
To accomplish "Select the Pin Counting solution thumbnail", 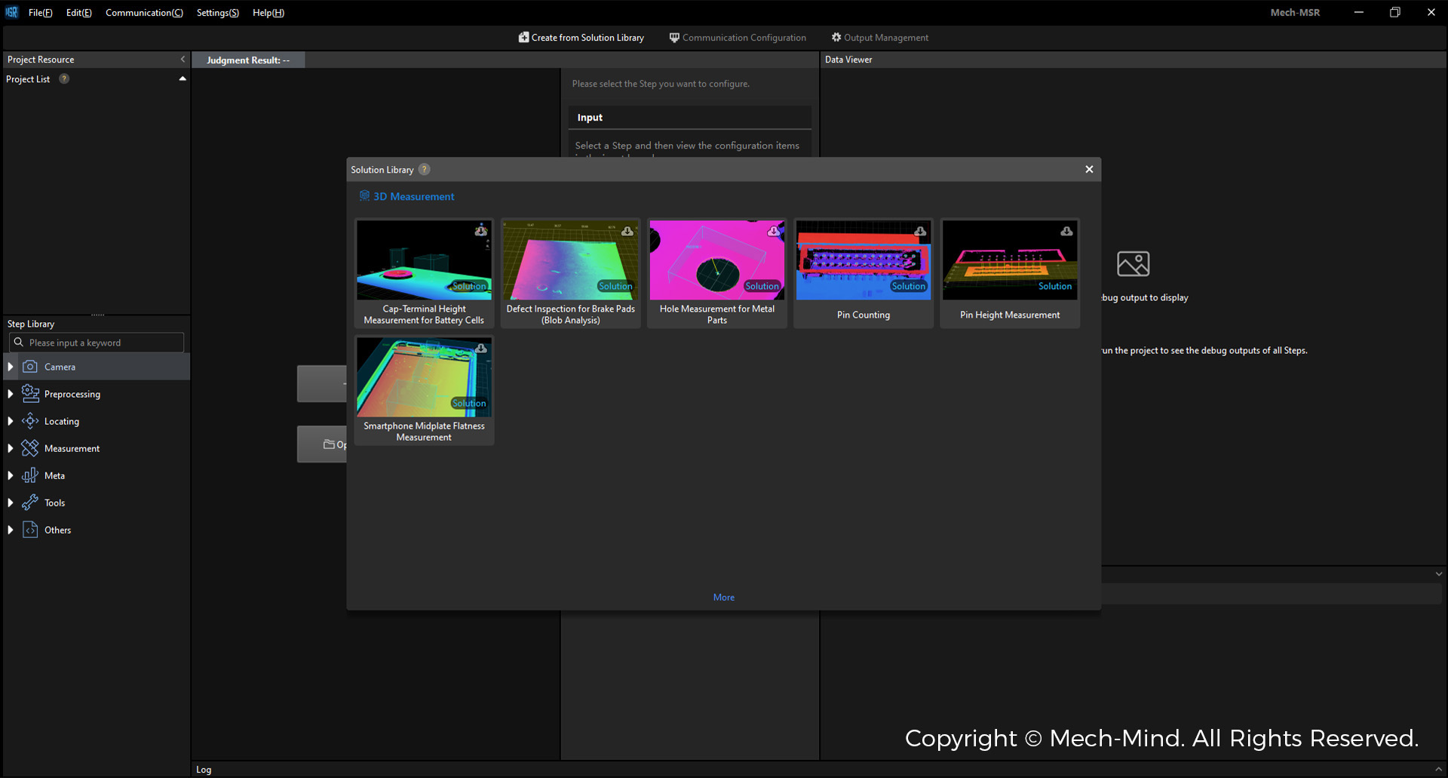I will click(864, 260).
